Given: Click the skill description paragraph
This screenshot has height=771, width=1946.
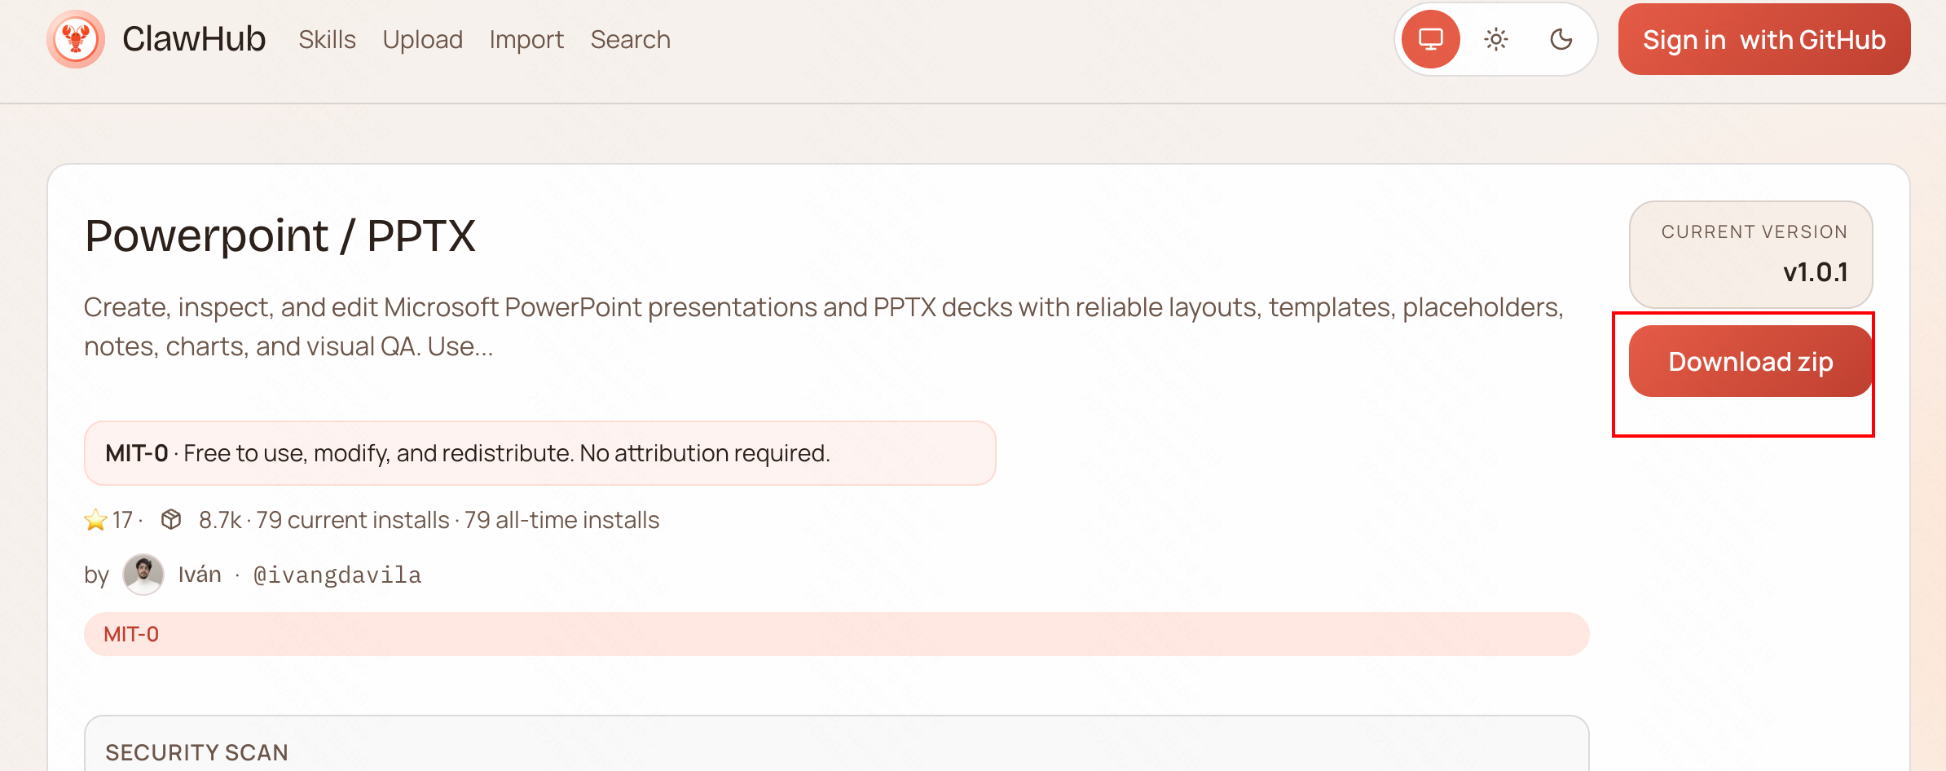Looking at the screenshot, I should (x=824, y=327).
